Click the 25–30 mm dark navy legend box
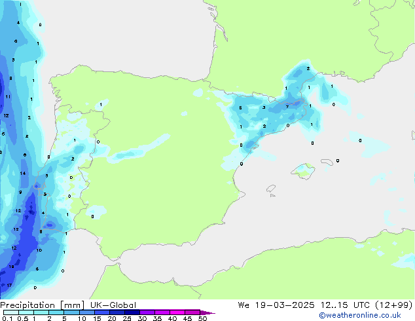 click(132, 312)
